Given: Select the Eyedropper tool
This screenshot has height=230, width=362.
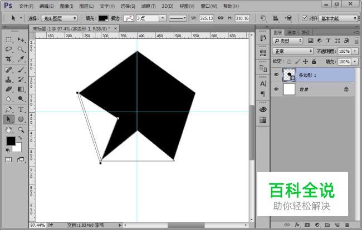Looking at the screenshot, I should tap(21, 59).
